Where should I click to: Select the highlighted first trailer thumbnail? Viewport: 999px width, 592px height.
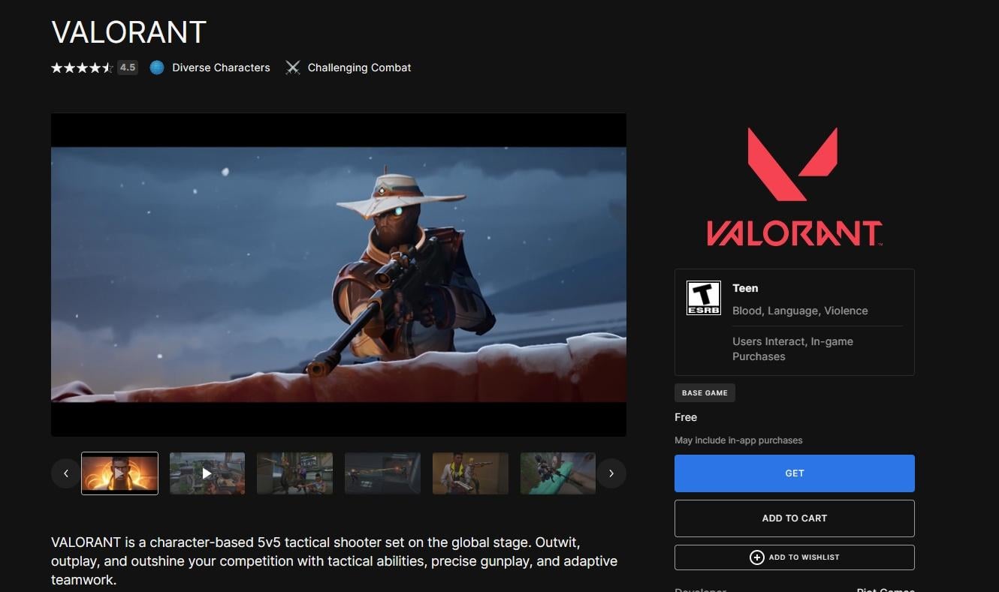click(119, 473)
